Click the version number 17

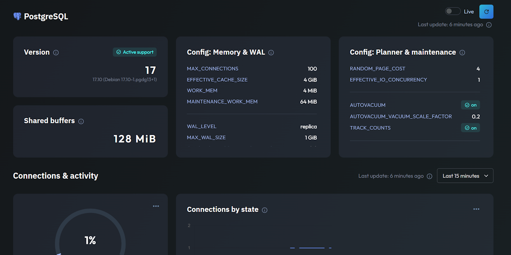click(x=150, y=70)
